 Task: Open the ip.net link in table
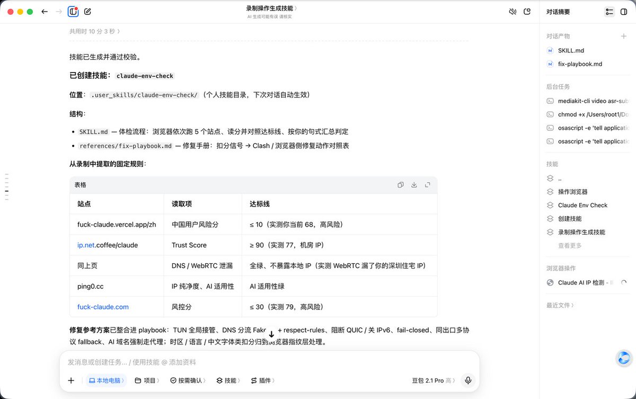(x=87, y=245)
